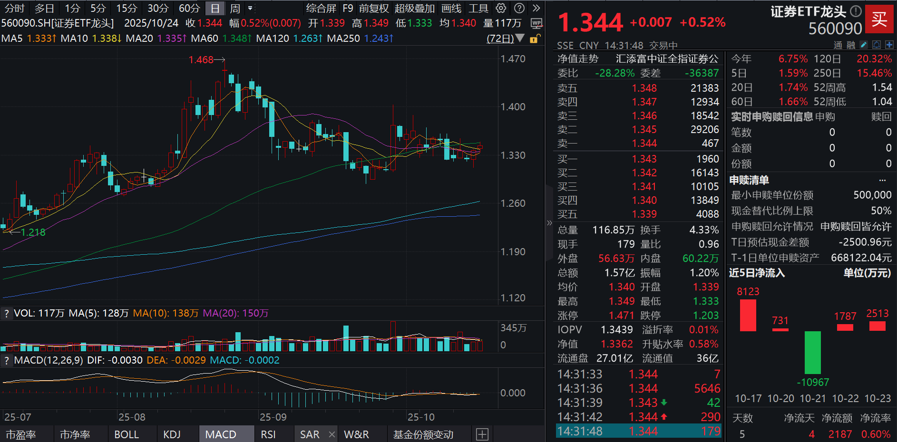Open the 工具 toolbox icon

479,8
